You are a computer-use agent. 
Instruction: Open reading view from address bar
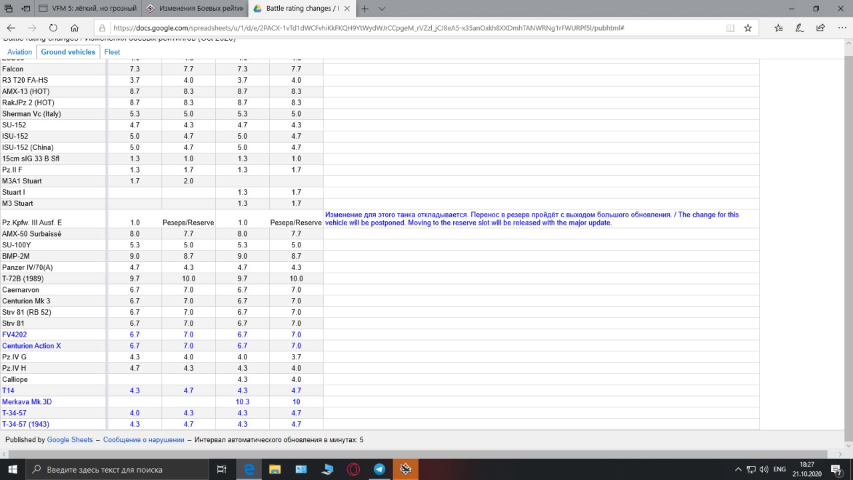click(x=730, y=28)
